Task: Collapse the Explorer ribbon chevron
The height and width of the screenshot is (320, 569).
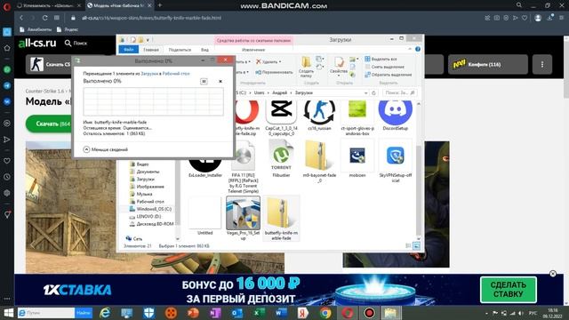Action: pyautogui.click(x=410, y=49)
